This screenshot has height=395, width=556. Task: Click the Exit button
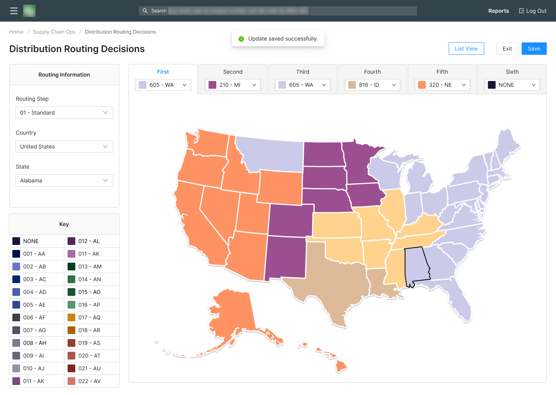point(507,49)
